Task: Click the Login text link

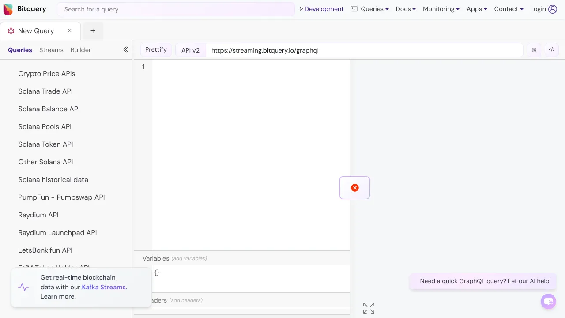Action: click(538, 9)
